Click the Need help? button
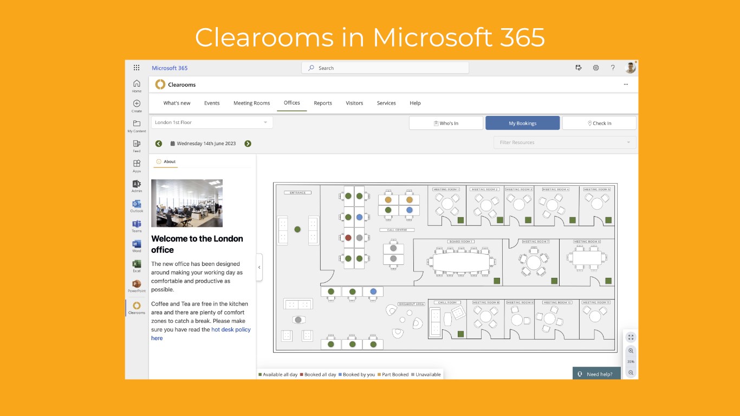This screenshot has width=740, height=416. [596, 374]
